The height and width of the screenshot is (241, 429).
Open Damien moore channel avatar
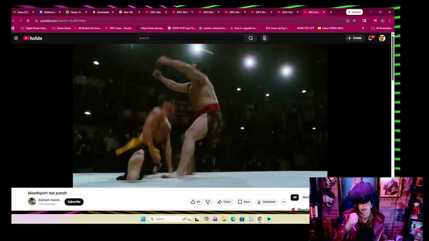pos(32,202)
